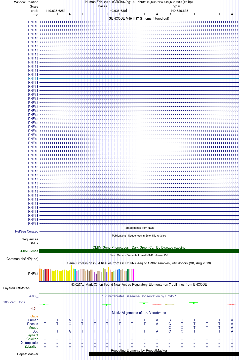
Task: Click 'Short Genetic Variants from dbSNP' title
Action: [139, 255]
